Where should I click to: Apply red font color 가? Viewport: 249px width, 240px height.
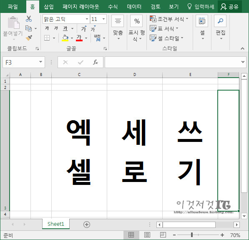[x=79, y=38]
